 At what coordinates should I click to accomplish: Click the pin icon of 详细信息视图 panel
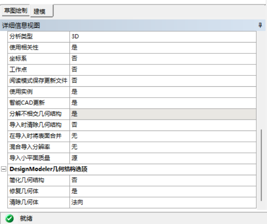(x=260, y=25)
